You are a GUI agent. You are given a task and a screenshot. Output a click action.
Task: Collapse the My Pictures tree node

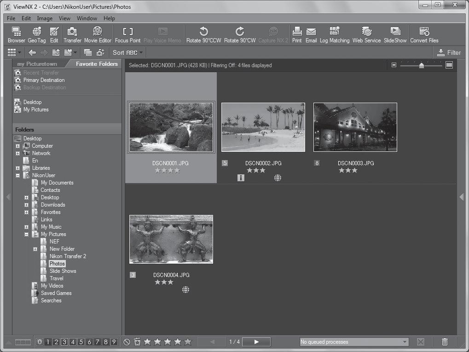tap(26, 235)
